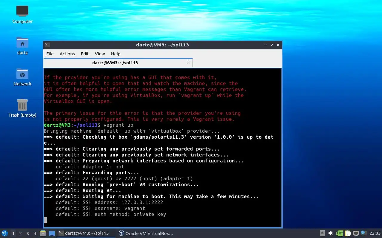Click the 'Booting VM...' output line
The image size is (382, 238).
tap(83, 190)
